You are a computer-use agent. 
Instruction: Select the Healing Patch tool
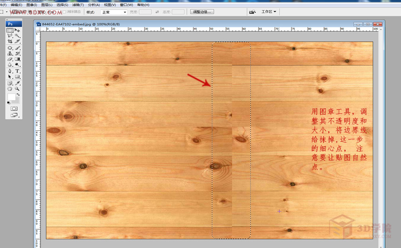pos(10,48)
